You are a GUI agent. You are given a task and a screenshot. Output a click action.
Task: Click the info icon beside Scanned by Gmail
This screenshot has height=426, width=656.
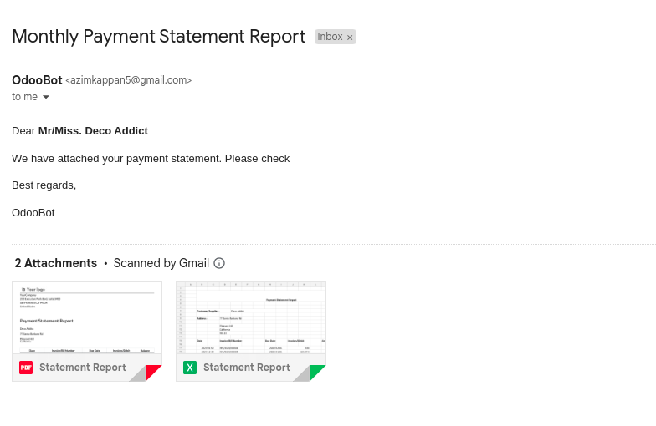click(x=219, y=263)
